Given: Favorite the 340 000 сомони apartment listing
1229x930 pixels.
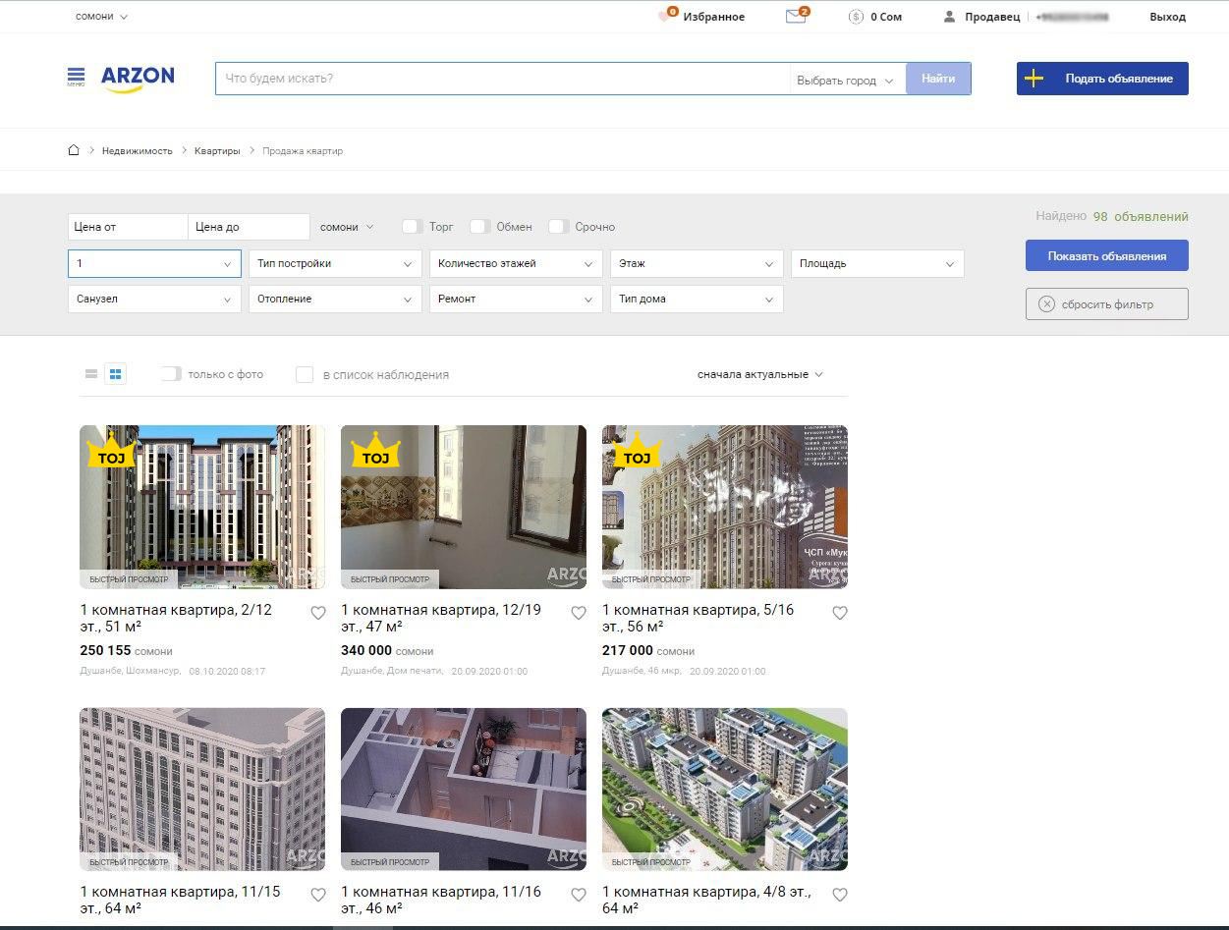Looking at the screenshot, I should pos(579,613).
